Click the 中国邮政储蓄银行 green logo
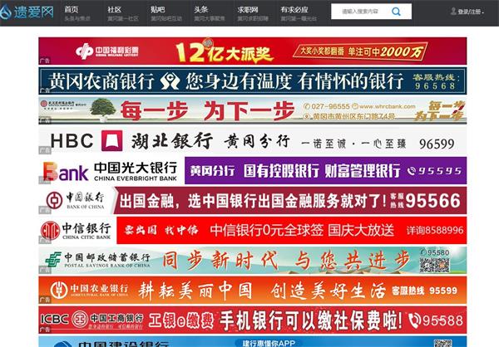This screenshot has height=347, width=499. coord(53,259)
